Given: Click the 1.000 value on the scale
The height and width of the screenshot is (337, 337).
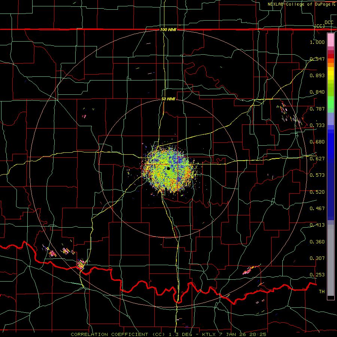Looking at the screenshot, I should (x=317, y=42).
